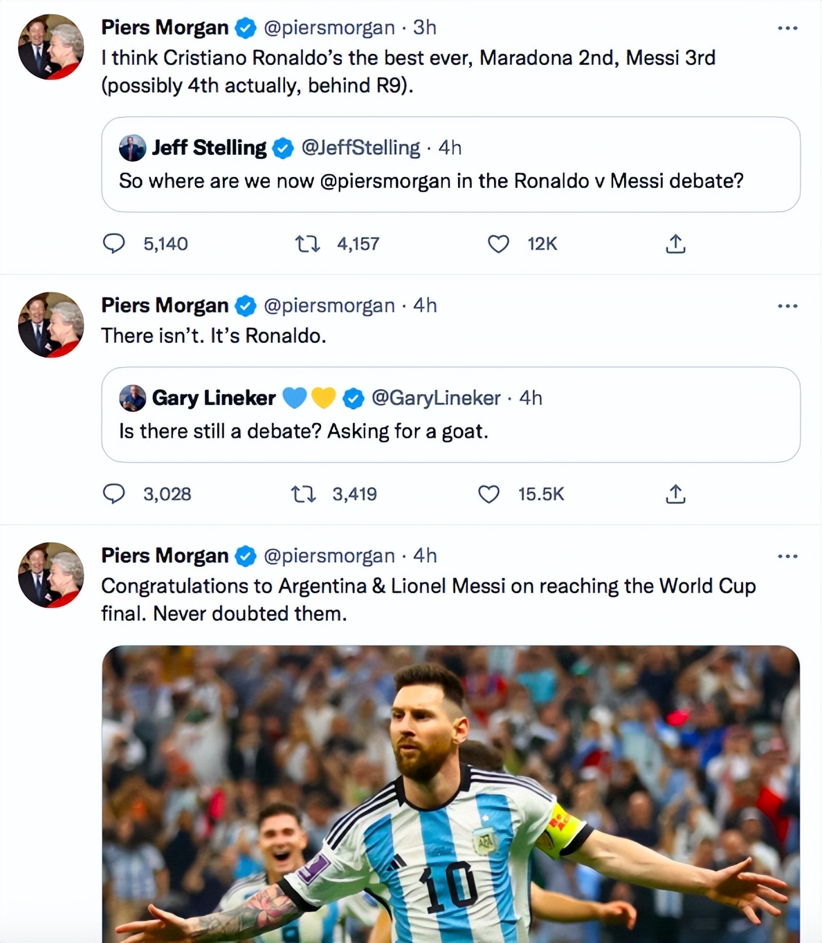Open the Messi celebration photo
The width and height of the screenshot is (822, 943).
(x=450, y=794)
